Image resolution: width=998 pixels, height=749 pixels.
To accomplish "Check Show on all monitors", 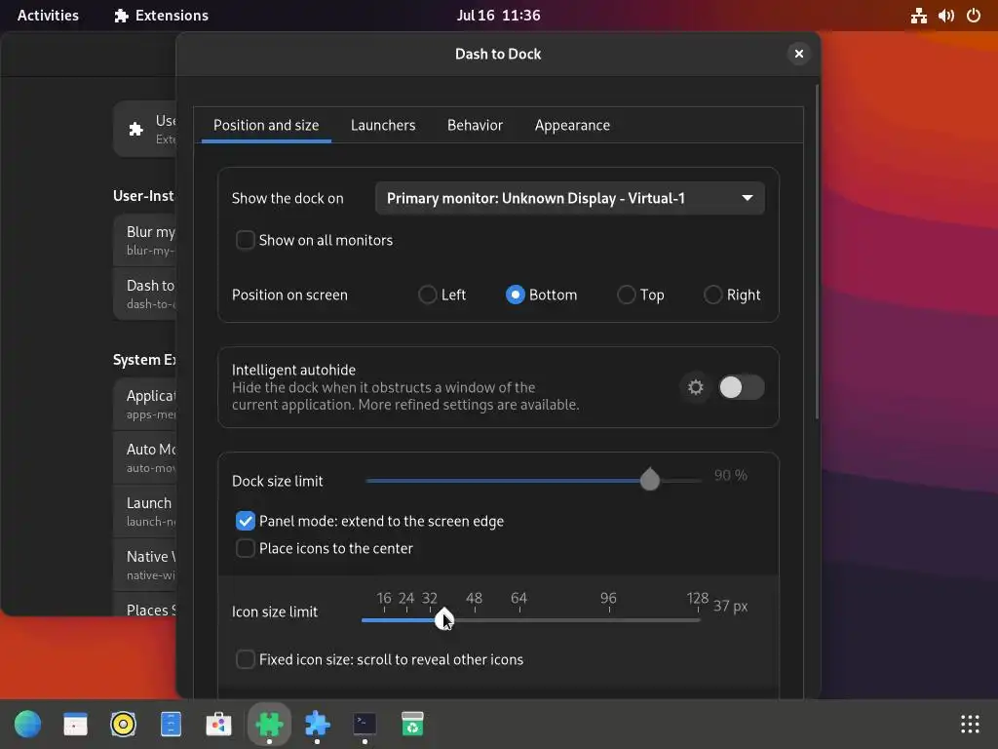I will [245, 240].
